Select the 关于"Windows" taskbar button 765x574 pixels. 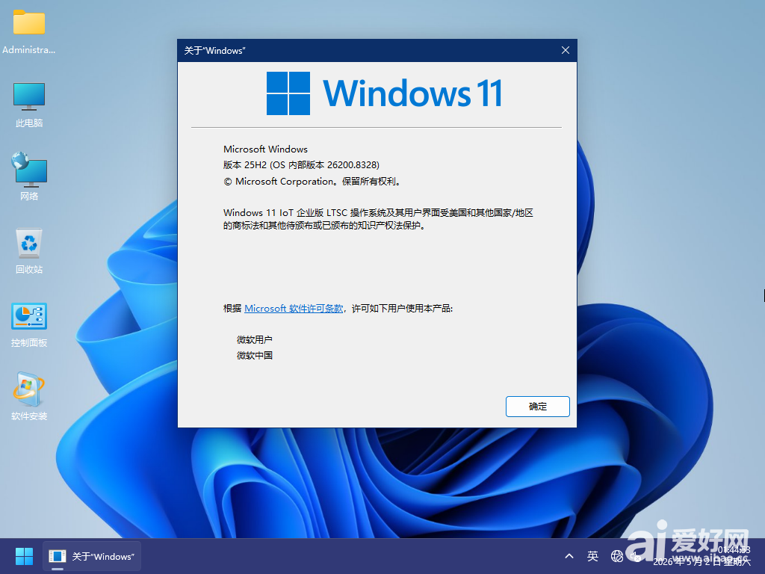pos(92,556)
